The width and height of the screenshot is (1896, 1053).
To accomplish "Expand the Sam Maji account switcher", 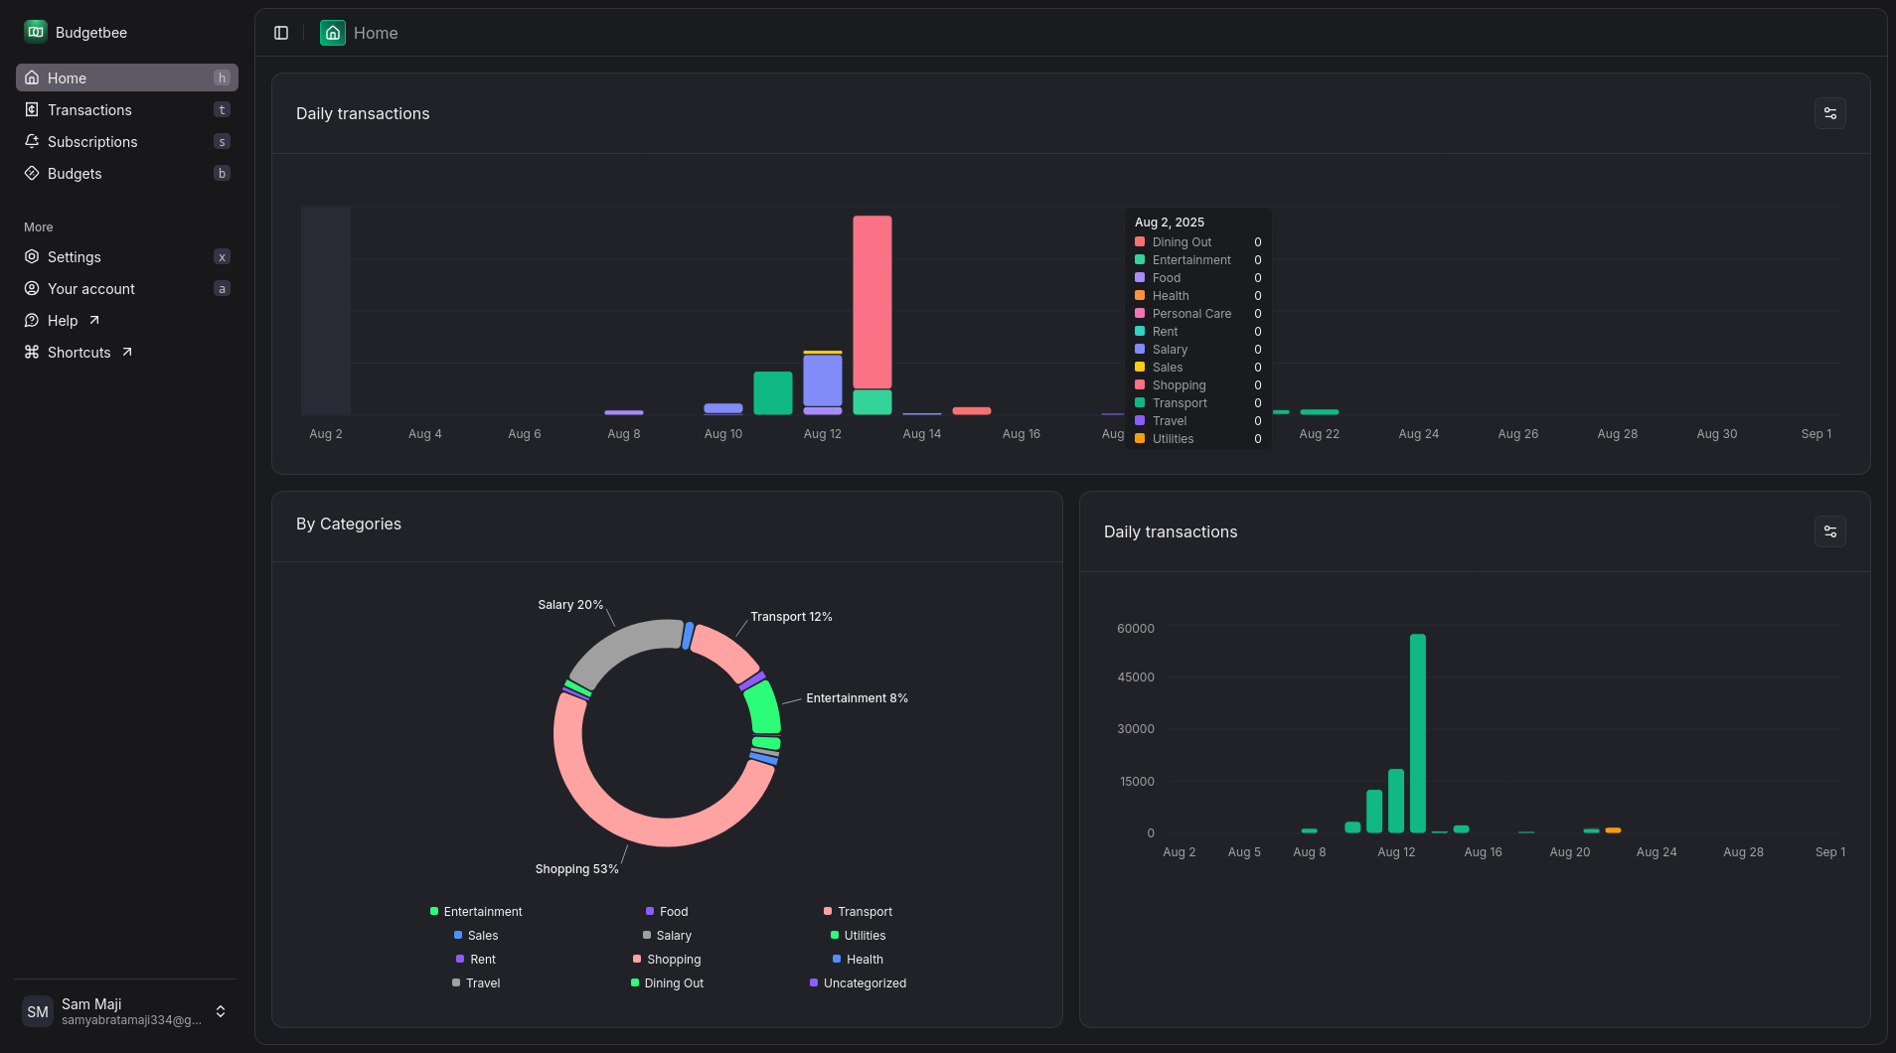I will pyautogui.click(x=221, y=1011).
